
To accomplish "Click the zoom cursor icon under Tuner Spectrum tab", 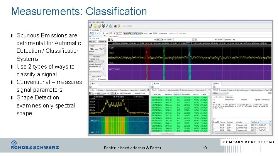I will [x=112, y=40].
